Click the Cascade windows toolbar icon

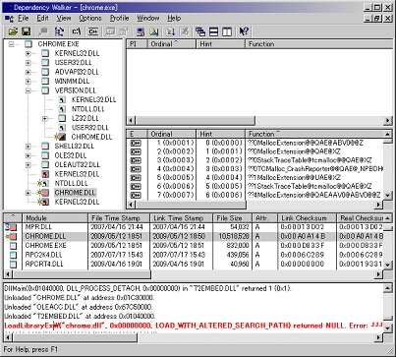coord(200,31)
